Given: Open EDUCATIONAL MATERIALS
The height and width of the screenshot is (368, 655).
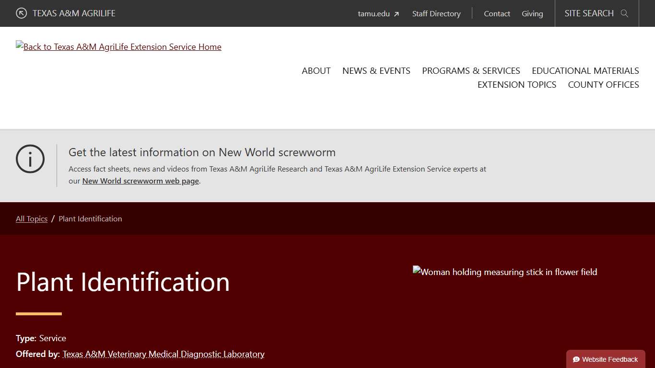Looking at the screenshot, I should coord(585,70).
